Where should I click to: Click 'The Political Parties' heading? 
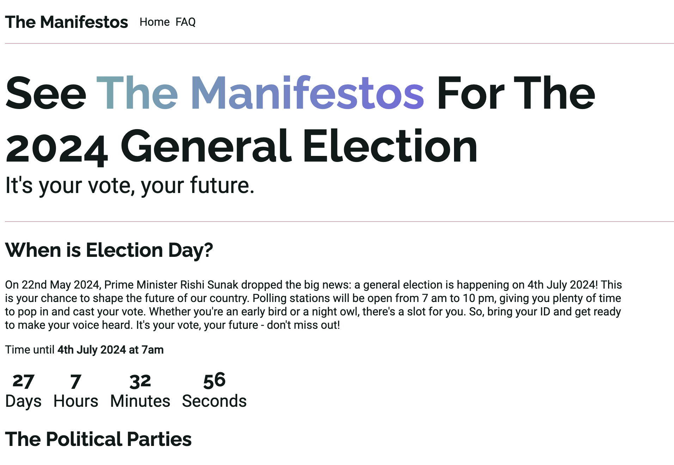click(x=98, y=439)
